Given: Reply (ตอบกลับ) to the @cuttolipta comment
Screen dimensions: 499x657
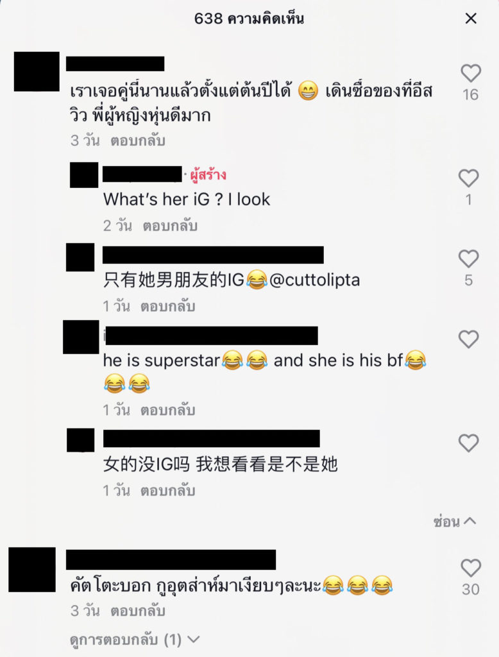Looking at the screenshot, I should click(167, 306).
